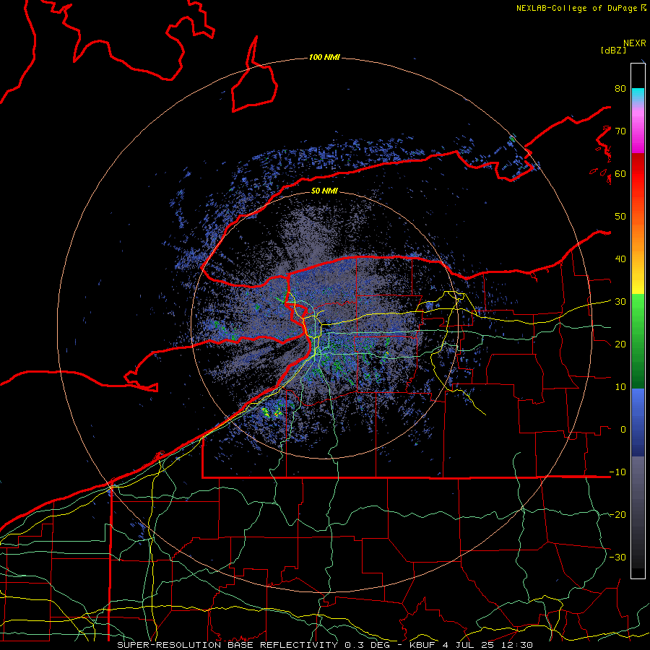The height and width of the screenshot is (650, 650).
Task: Click the -30 value on the dBZ scale
Action: (x=617, y=558)
